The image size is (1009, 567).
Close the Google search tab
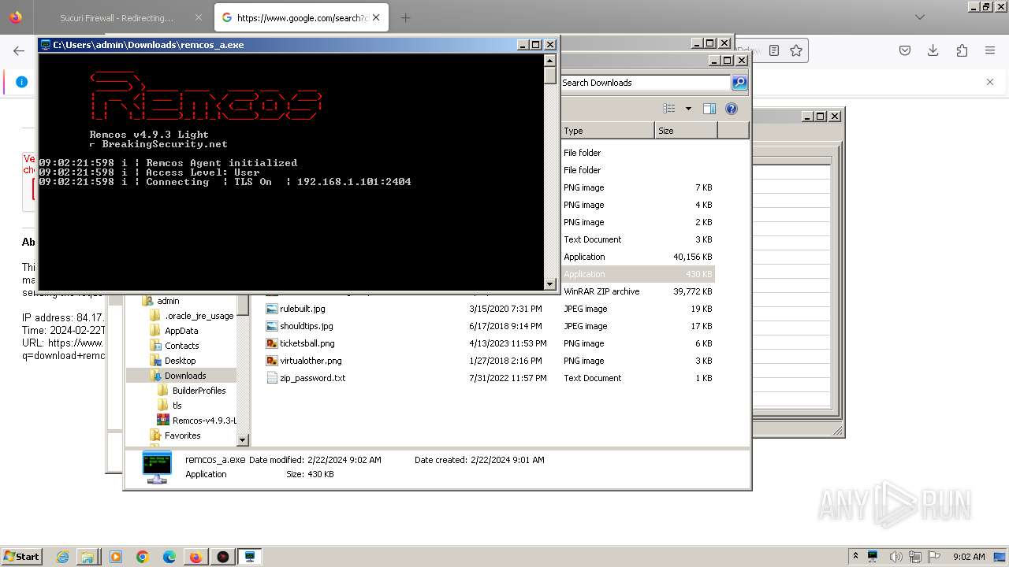[376, 17]
